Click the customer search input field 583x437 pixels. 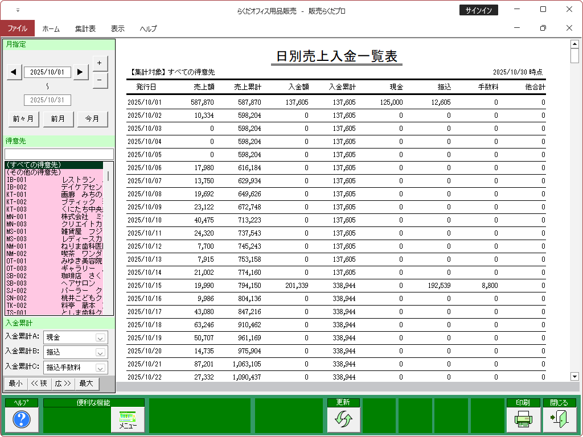(x=59, y=154)
